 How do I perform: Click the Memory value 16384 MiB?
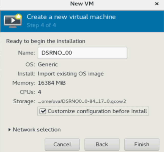coord(52,83)
